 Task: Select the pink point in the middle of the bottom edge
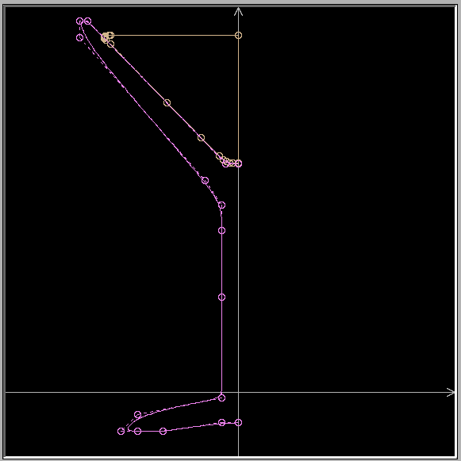[x=163, y=431]
